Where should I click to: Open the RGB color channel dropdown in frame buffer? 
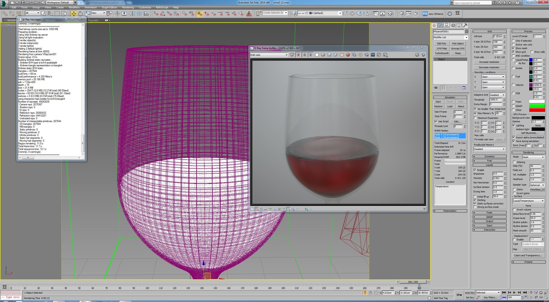tap(269, 55)
